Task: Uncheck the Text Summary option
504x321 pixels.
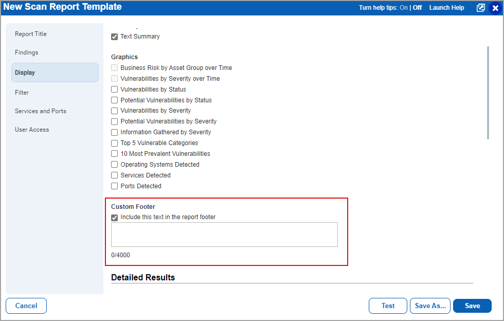Action: 114,37
